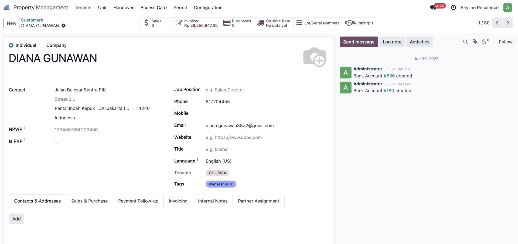Open the followers person icon
Image resolution: width=518 pixels, height=244 pixels.
484,42
